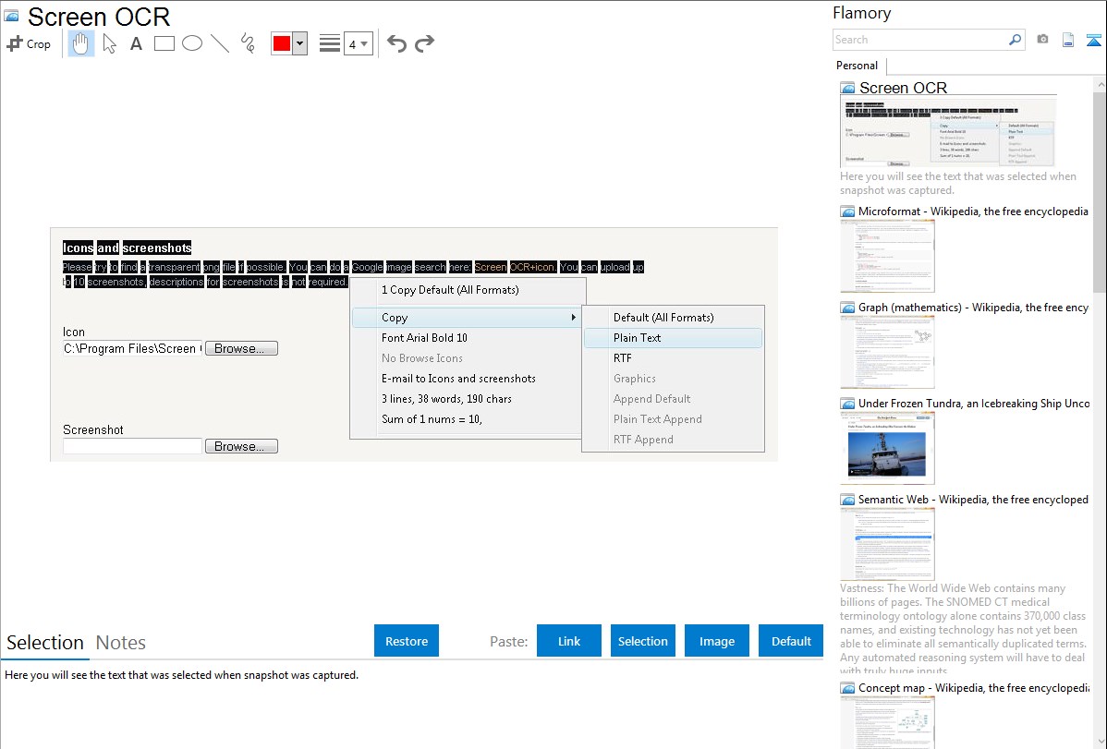
Task: Switch to the Notes tab
Action: point(120,643)
